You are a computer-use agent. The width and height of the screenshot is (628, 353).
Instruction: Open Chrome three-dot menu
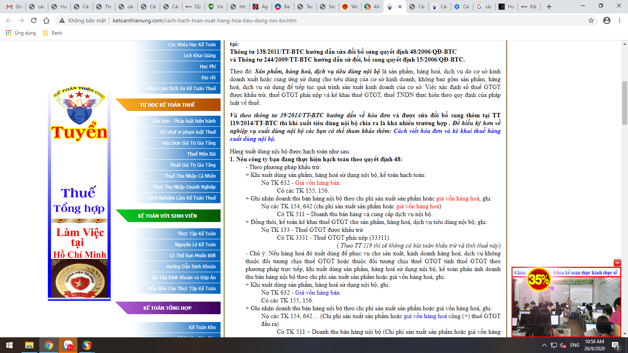coord(619,20)
